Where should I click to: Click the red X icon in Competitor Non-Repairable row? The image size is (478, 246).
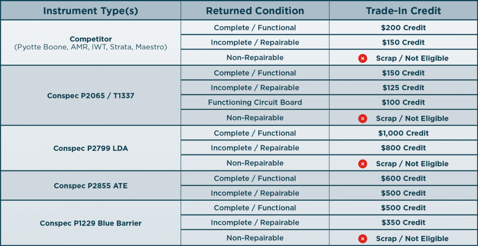coord(362,58)
